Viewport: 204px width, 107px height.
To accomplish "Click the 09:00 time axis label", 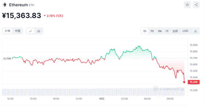I will (170, 99).
